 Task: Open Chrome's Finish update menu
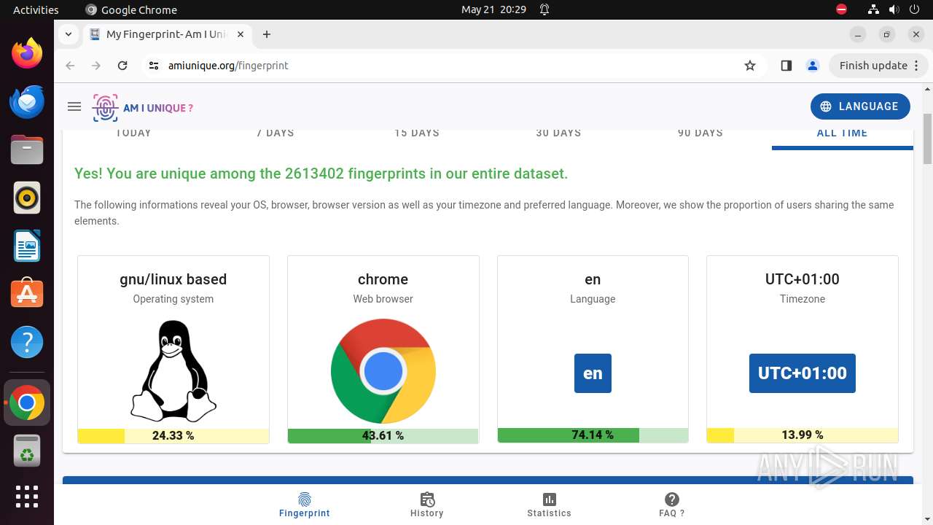pos(879,66)
